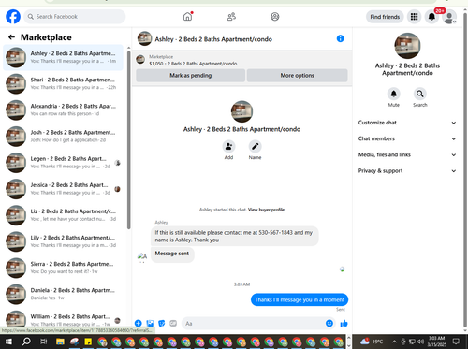
Task: Click the chat header listing thumbnail
Action: click(x=144, y=38)
